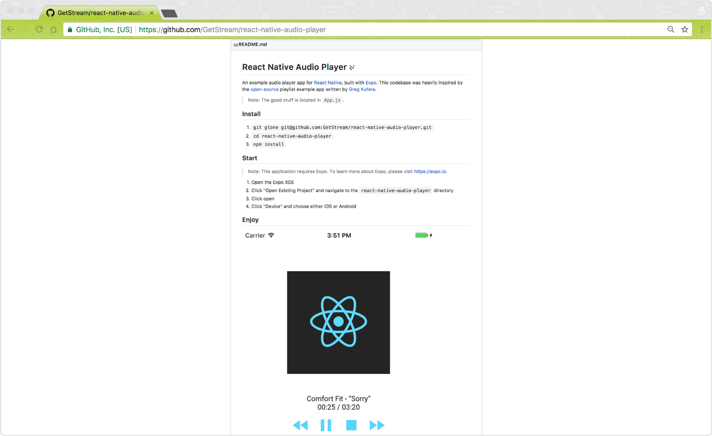The image size is (712, 436).
Task: Open the zoom magnifier in address bar
Action: coord(671,29)
